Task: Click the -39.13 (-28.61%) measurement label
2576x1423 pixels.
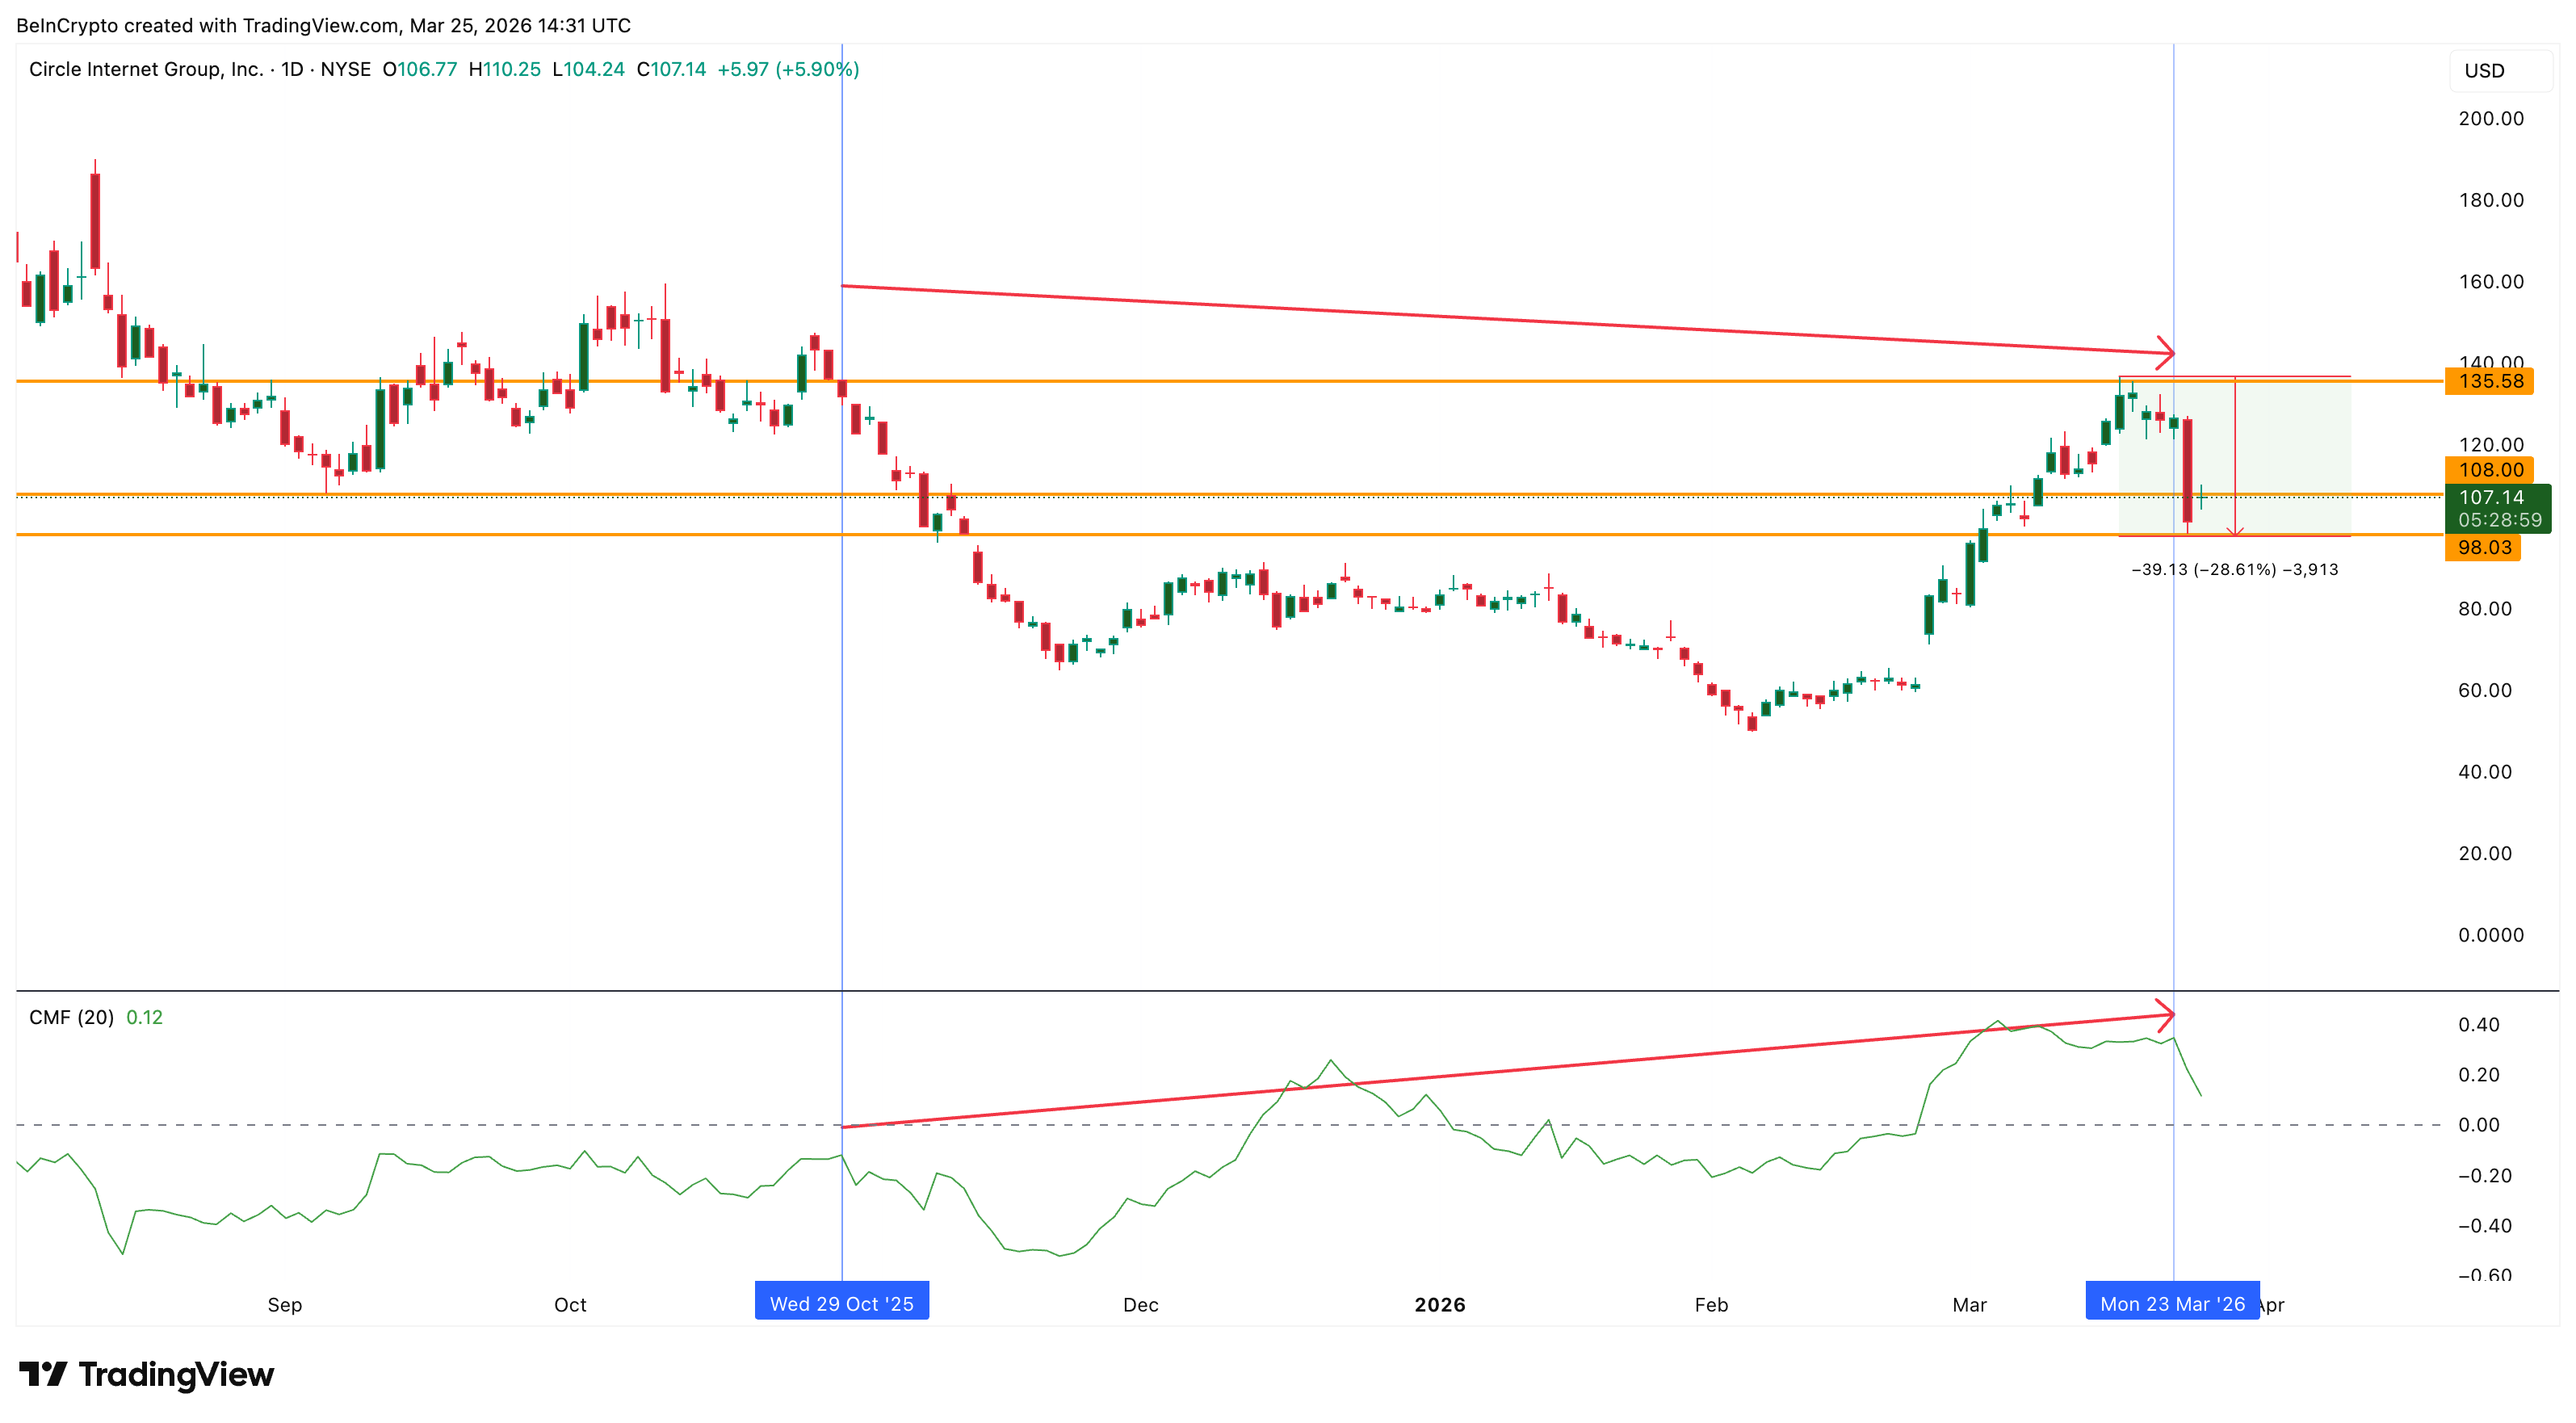Action: coord(2234,569)
